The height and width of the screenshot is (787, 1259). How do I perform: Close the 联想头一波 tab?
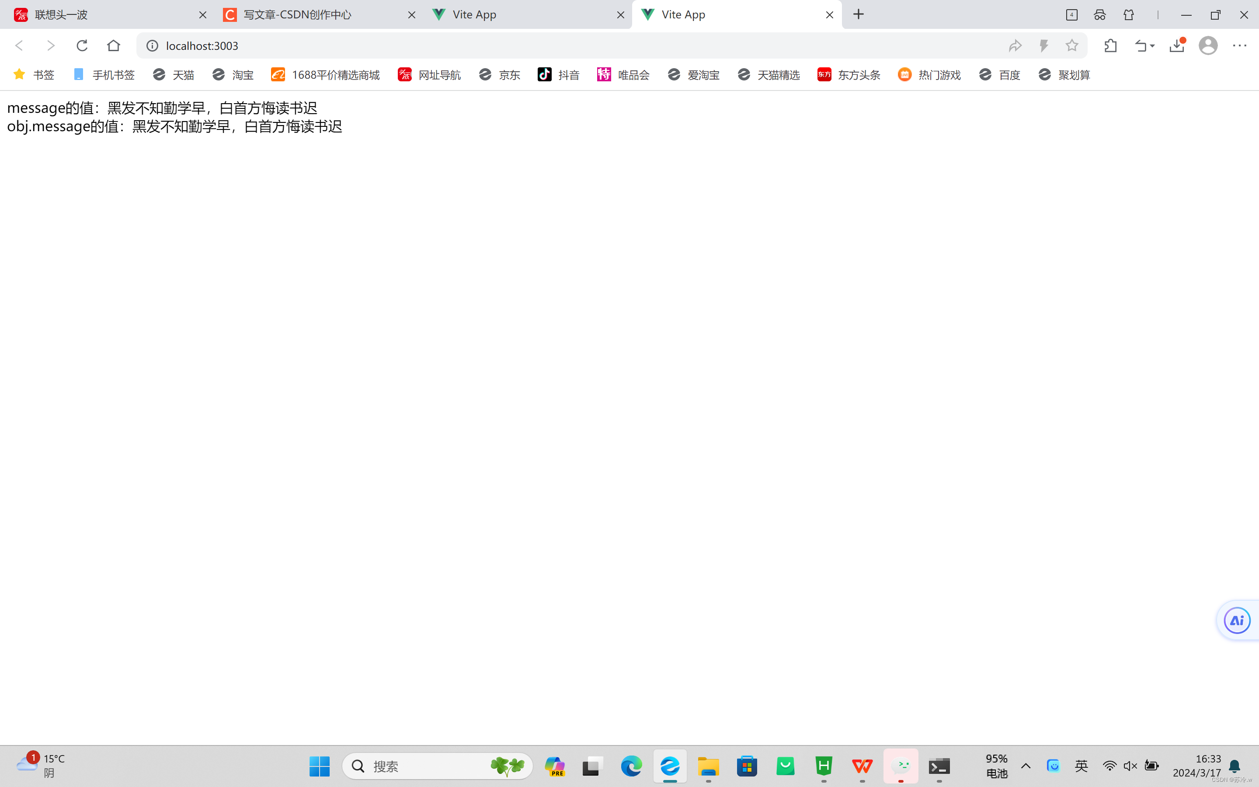tap(203, 15)
